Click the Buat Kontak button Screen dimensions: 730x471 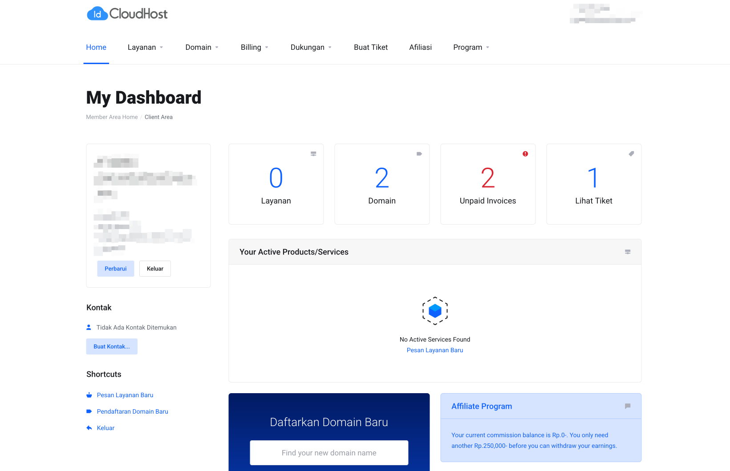(x=111, y=346)
